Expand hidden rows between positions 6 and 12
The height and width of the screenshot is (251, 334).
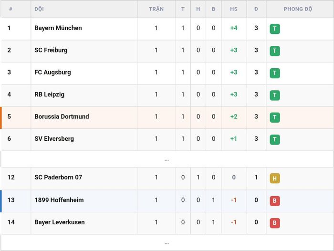click(x=167, y=159)
